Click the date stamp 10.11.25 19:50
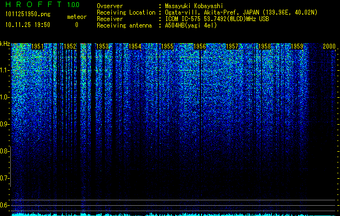Viewport: 340px width, 216px height. point(28,25)
